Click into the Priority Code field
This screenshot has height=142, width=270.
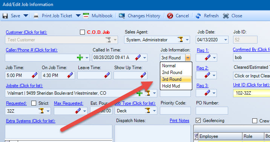(175, 110)
